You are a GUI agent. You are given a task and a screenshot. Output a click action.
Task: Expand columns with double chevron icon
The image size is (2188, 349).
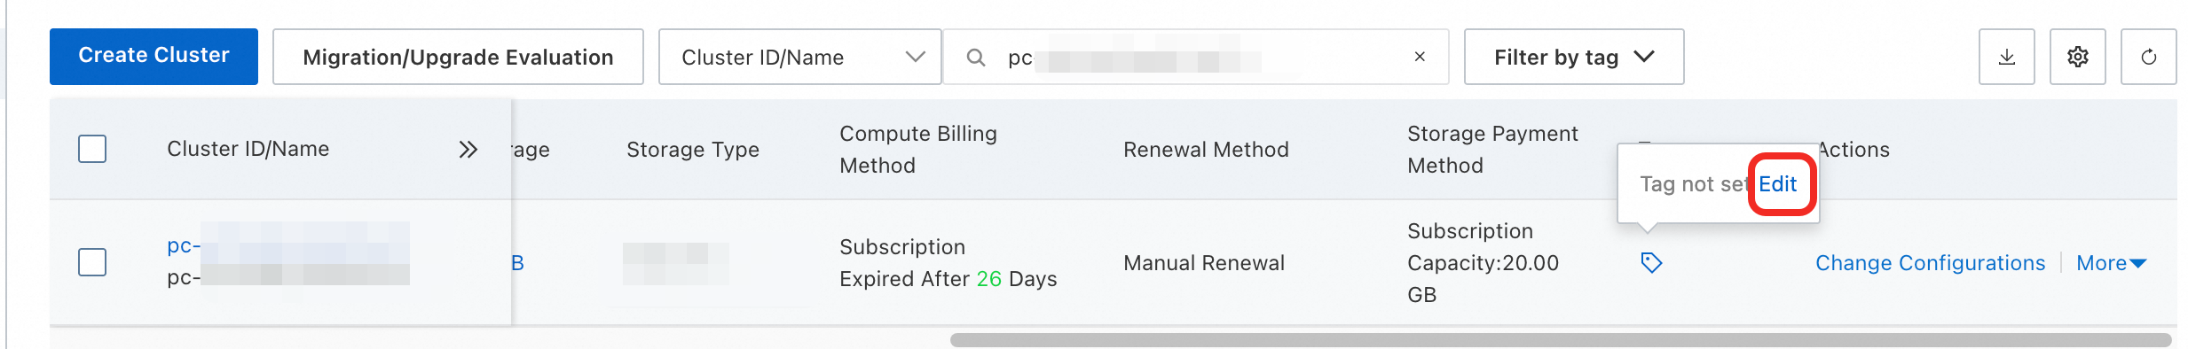coord(468,149)
